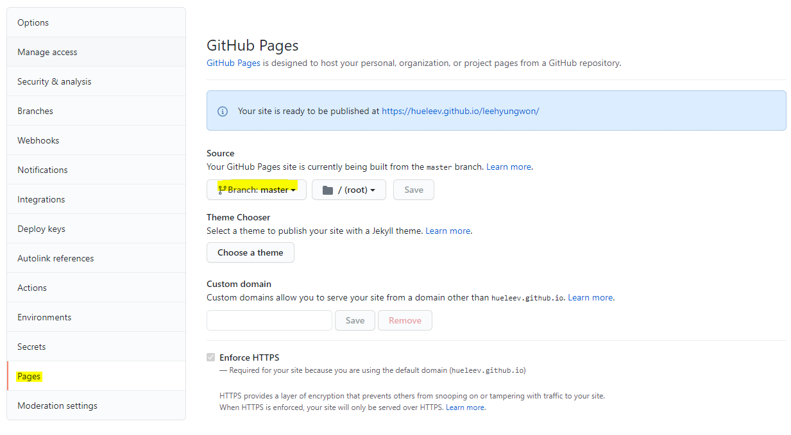
Task: Click Learn more about Jekyll themes
Action: 448,231
